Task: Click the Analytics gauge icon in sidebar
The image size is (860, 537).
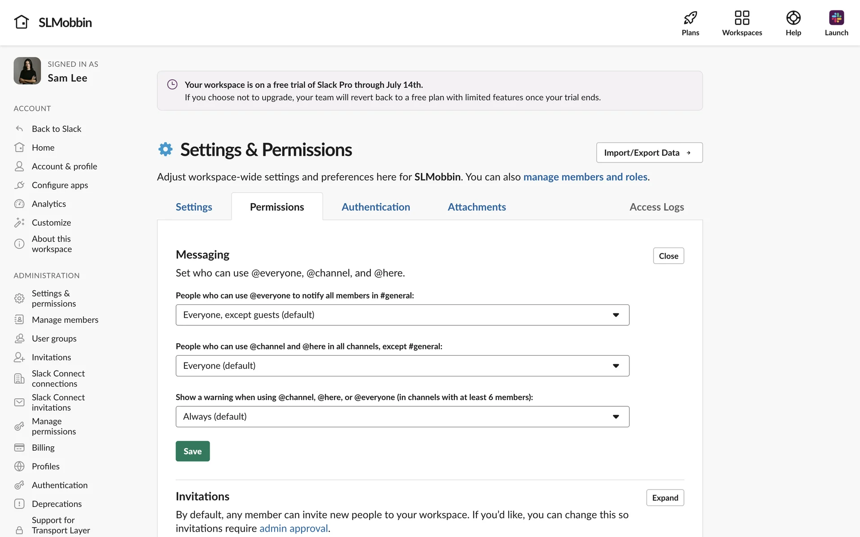Action: coord(19,204)
